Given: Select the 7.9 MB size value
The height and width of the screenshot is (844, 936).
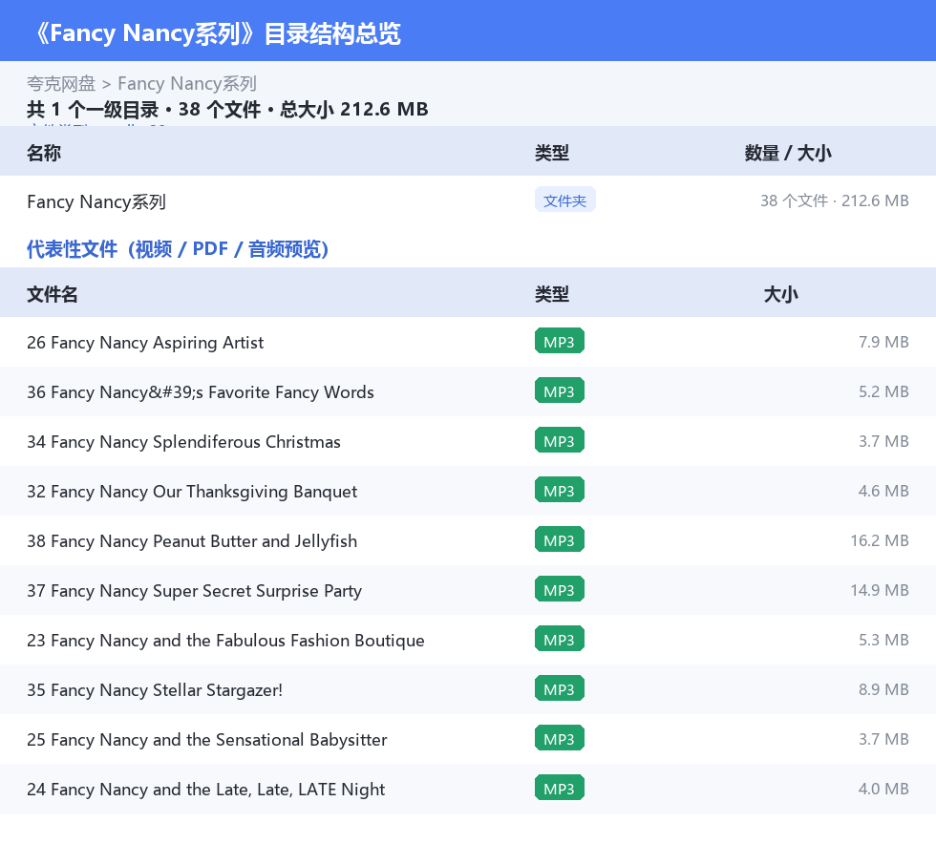Looking at the screenshot, I should pos(883,342).
